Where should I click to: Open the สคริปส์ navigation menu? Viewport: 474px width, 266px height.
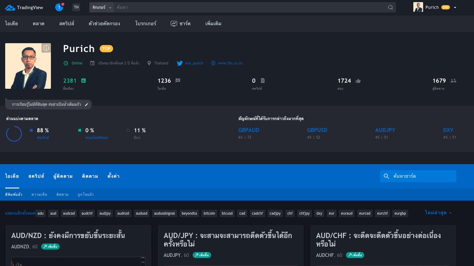pos(66,23)
